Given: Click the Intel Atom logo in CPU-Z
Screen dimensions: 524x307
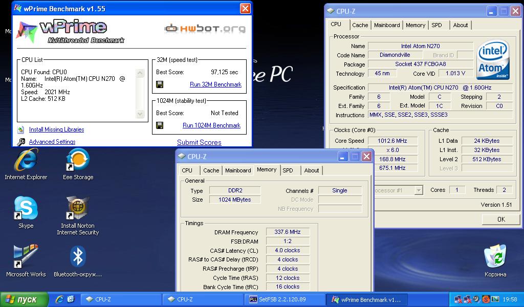Looking at the screenshot, I should 493,60.
